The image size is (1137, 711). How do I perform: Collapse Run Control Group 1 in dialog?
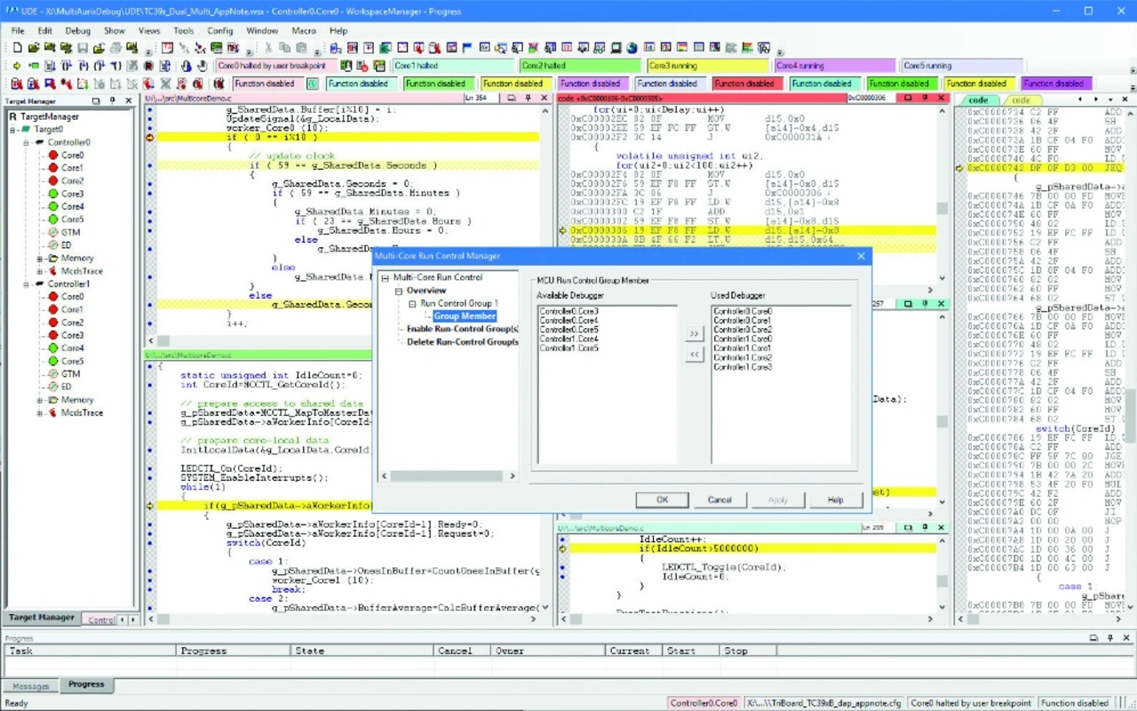[412, 304]
